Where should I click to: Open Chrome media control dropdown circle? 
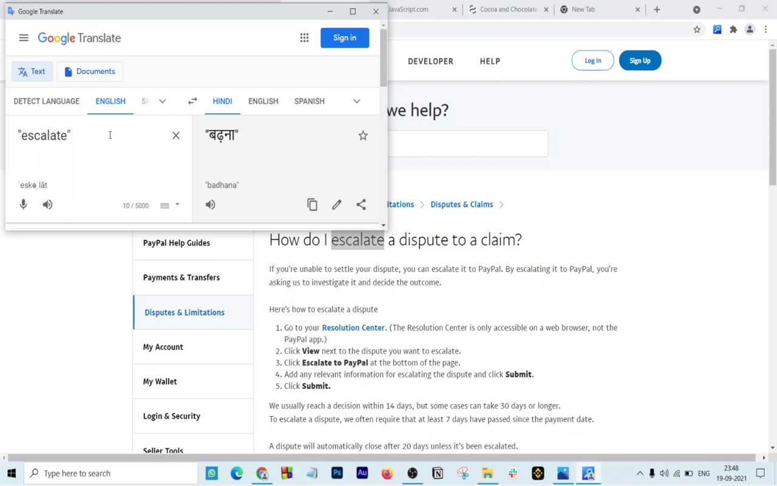click(697, 10)
